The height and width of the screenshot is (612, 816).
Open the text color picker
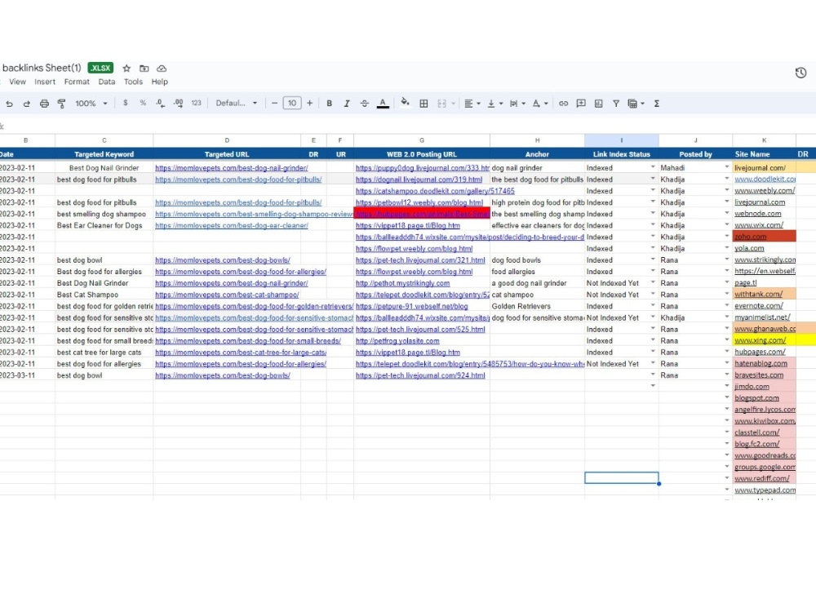click(383, 104)
